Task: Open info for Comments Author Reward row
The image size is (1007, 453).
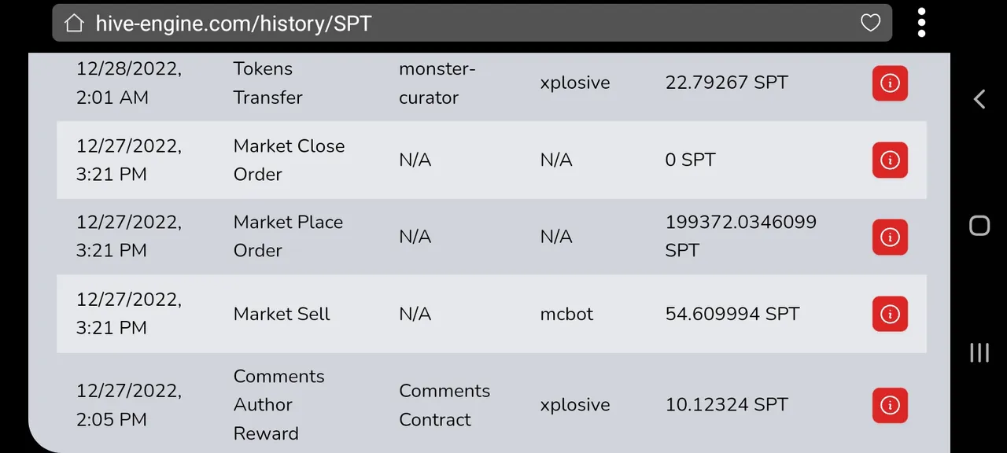Action: click(890, 405)
